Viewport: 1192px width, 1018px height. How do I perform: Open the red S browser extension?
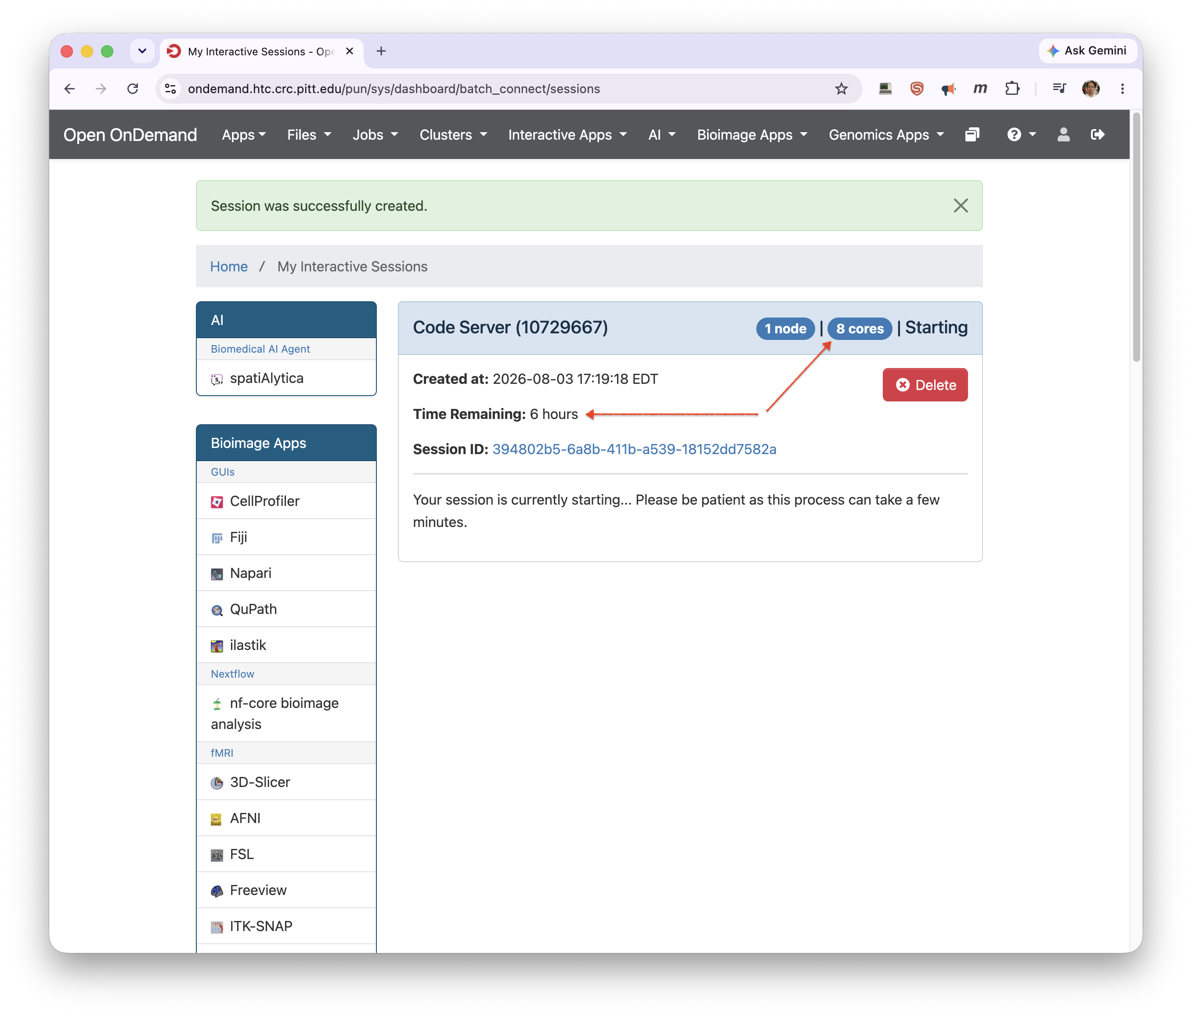click(x=917, y=89)
